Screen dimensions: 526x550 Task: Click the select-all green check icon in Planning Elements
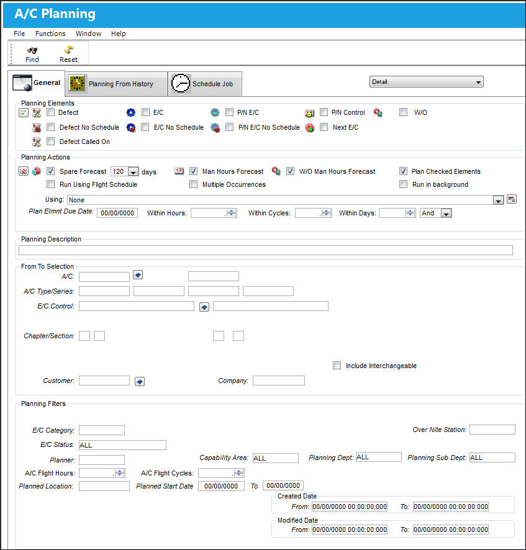[x=24, y=113]
